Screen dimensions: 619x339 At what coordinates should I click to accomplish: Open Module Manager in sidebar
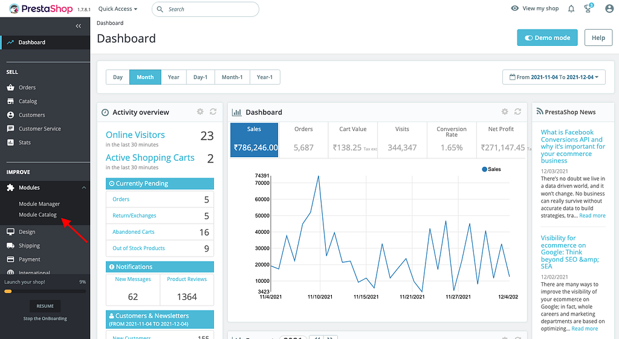pyautogui.click(x=39, y=204)
